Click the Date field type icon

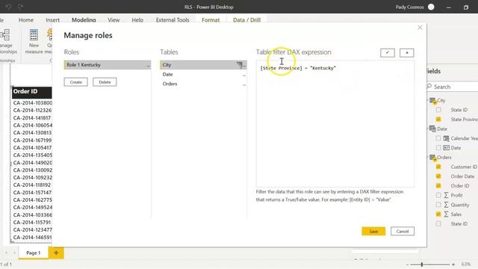[447, 148]
